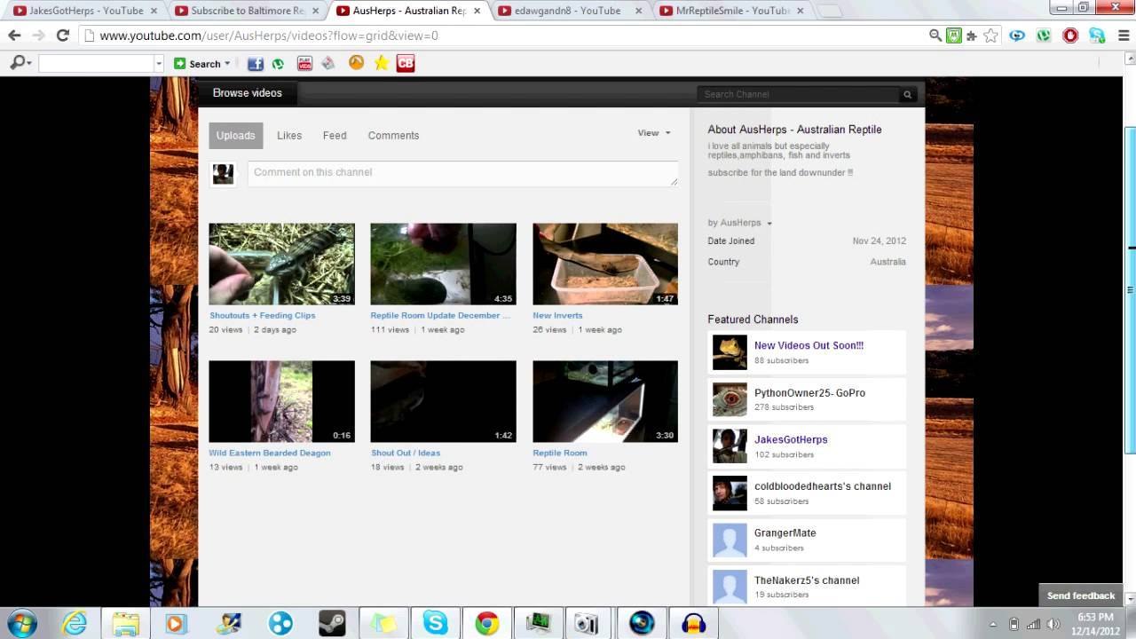Go back with the browser back arrow

[x=14, y=35]
